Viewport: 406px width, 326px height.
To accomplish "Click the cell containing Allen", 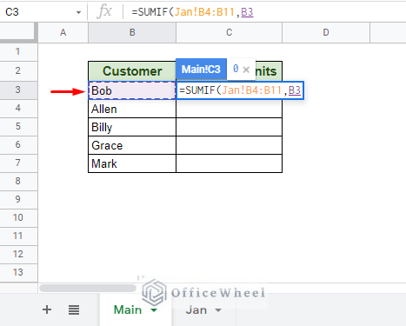I will point(132,109).
